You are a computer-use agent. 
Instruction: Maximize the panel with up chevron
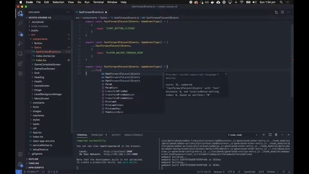(x=282, y=135)
